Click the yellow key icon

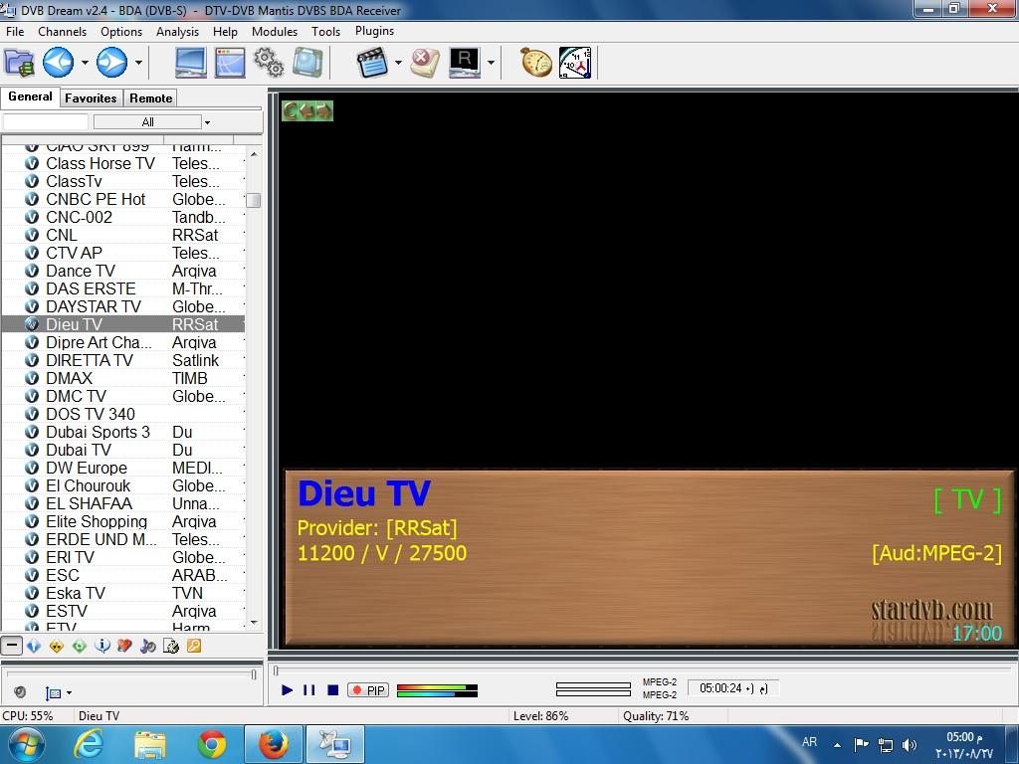pyautogui.click(x=194, y=646)
